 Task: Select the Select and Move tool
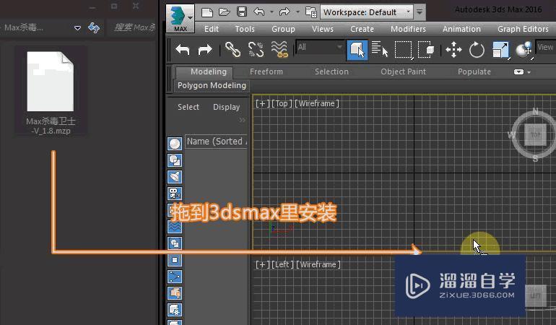point(453,50)
